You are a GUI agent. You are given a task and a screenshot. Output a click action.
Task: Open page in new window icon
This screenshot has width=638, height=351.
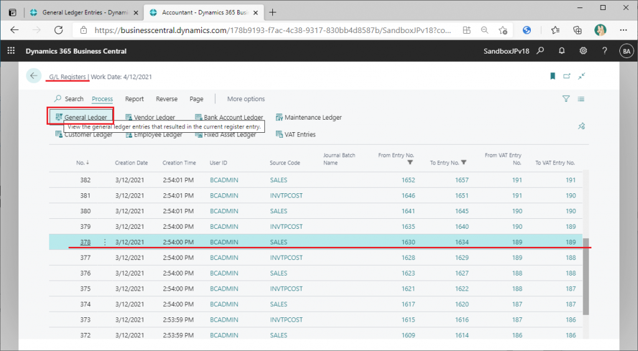tap(567, 76)
